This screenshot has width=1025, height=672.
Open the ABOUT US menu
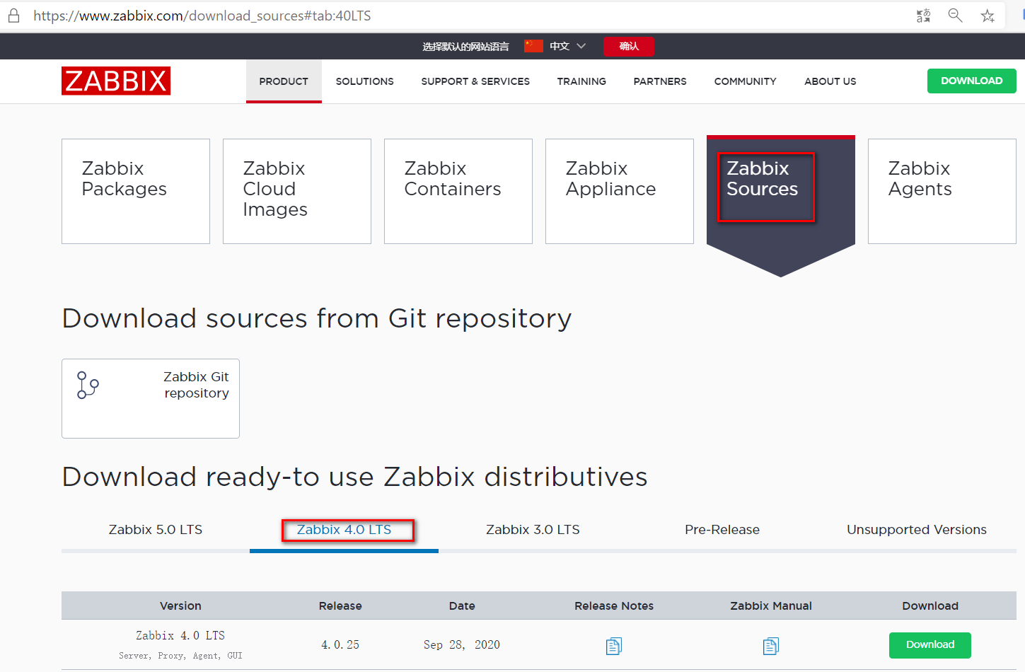coord(830,81)
